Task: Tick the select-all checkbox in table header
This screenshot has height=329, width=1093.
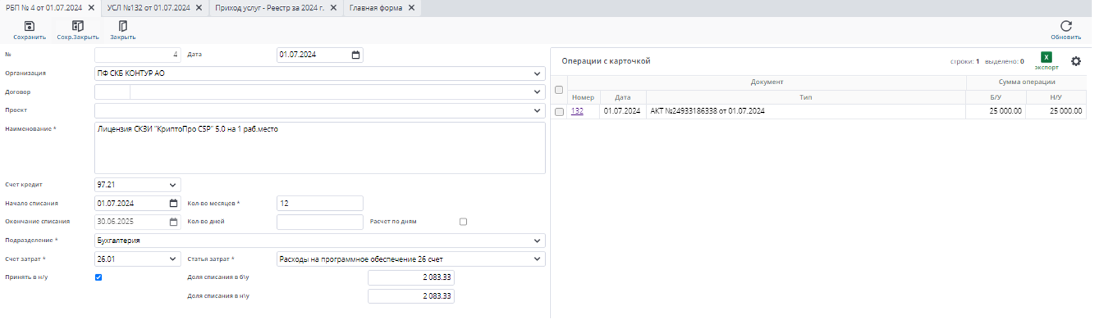Action: [559, 90]
